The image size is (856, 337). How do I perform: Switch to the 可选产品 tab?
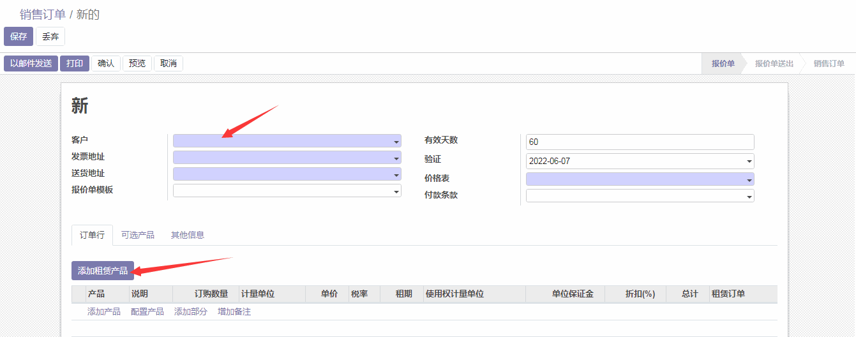point(138,235)
